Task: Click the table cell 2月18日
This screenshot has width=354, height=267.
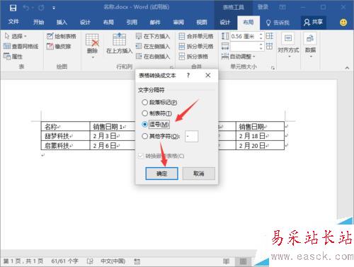Action: (x=260, y=136)
